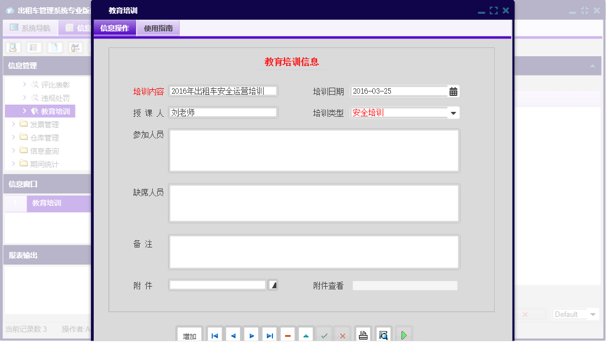Jump to last record with skip-forward icon
The image size is (606, 350).
coord(269,335)
